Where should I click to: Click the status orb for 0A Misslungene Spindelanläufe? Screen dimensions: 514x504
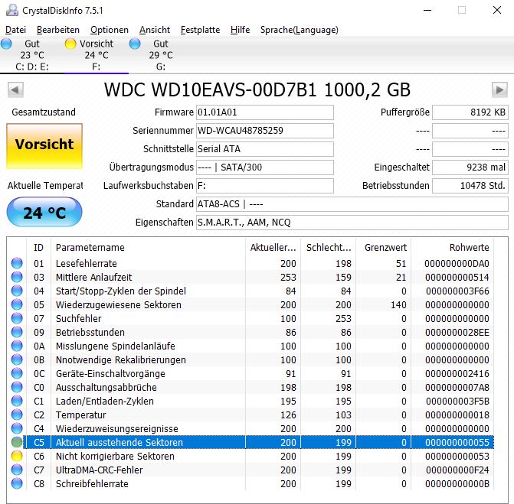17,346
